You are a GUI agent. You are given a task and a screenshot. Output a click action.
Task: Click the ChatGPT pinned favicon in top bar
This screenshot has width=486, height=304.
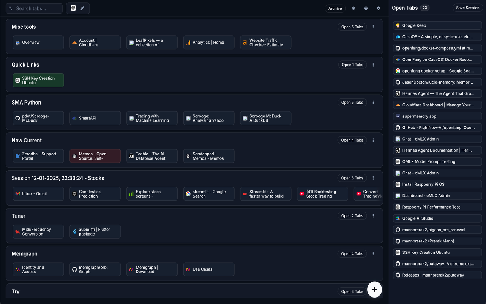coord(73,8)
